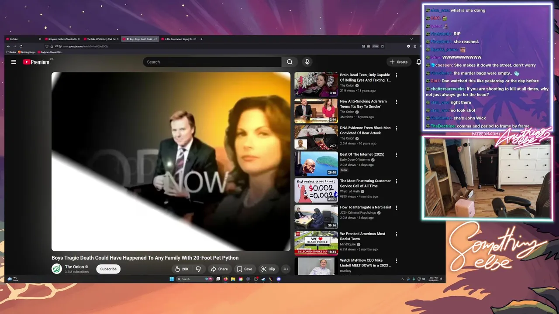Open Firefox from the taskbar
This screenshot has height=314, width=559.
coord(225,279)
